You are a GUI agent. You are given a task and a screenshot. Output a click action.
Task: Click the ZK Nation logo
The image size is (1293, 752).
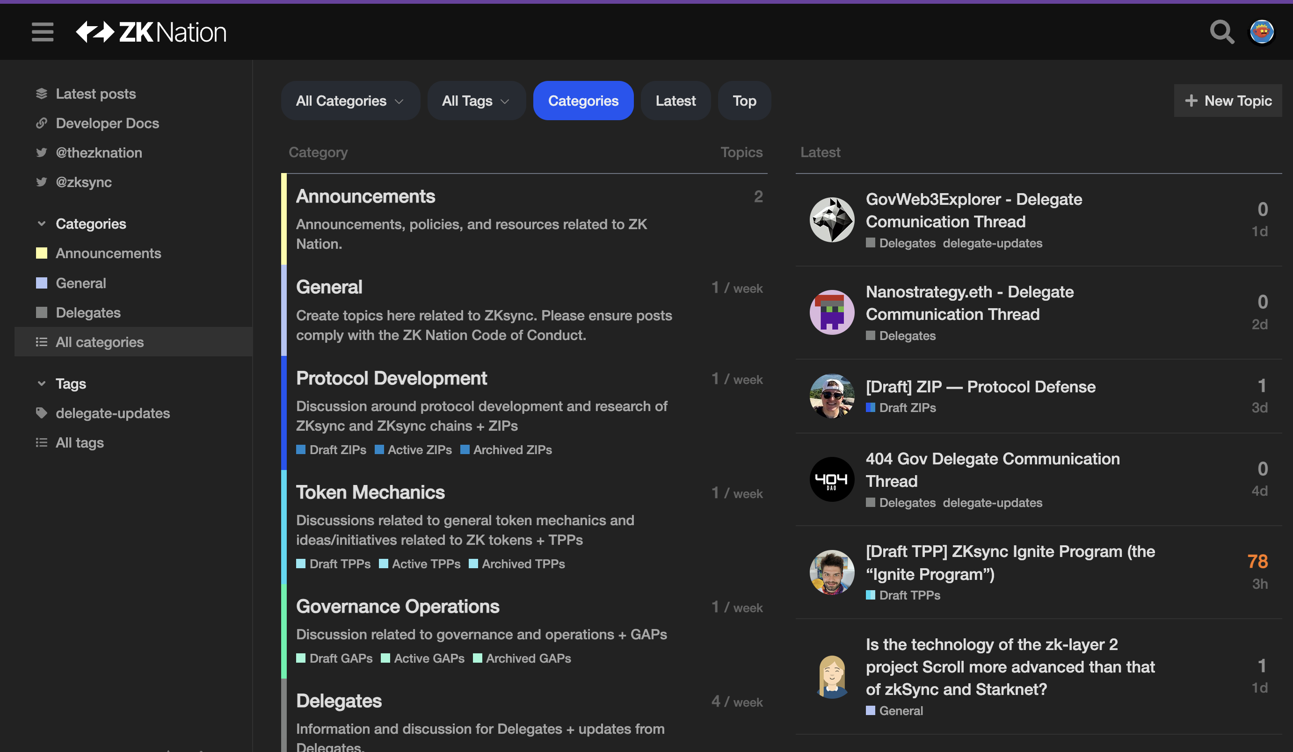[x=151, y=32]
